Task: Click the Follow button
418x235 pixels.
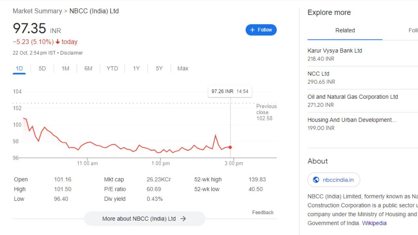Action: 261,30
